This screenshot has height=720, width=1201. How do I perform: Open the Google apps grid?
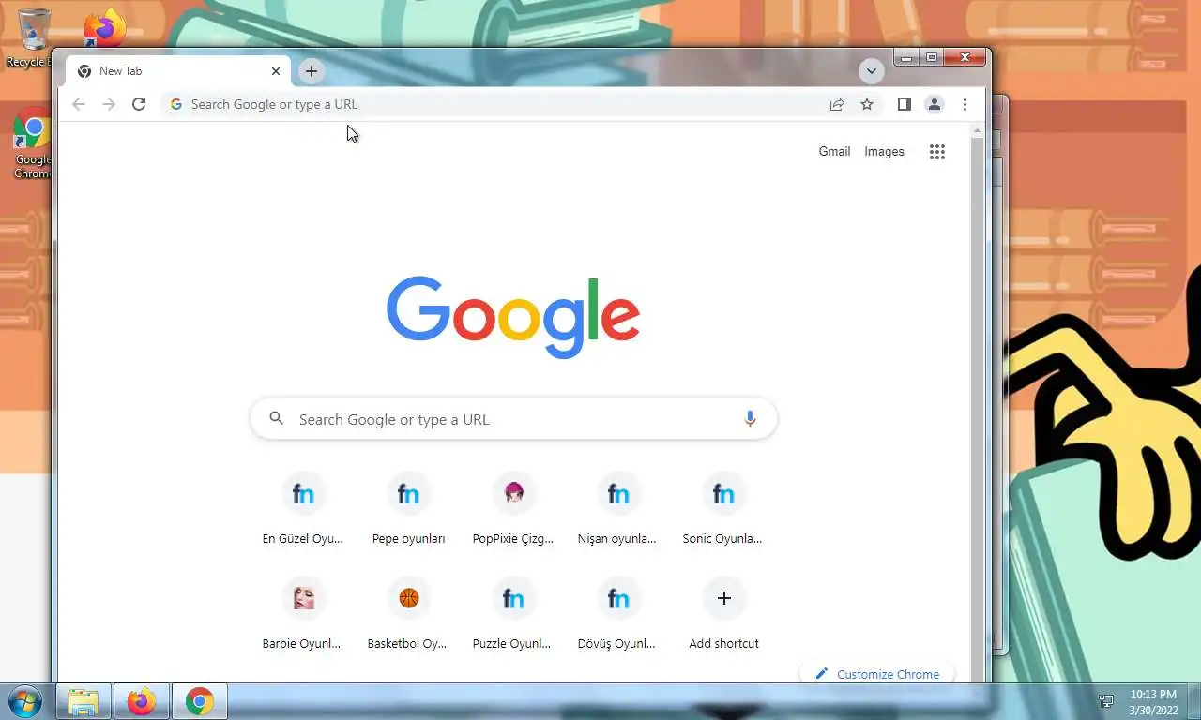[x=936, y=152]
